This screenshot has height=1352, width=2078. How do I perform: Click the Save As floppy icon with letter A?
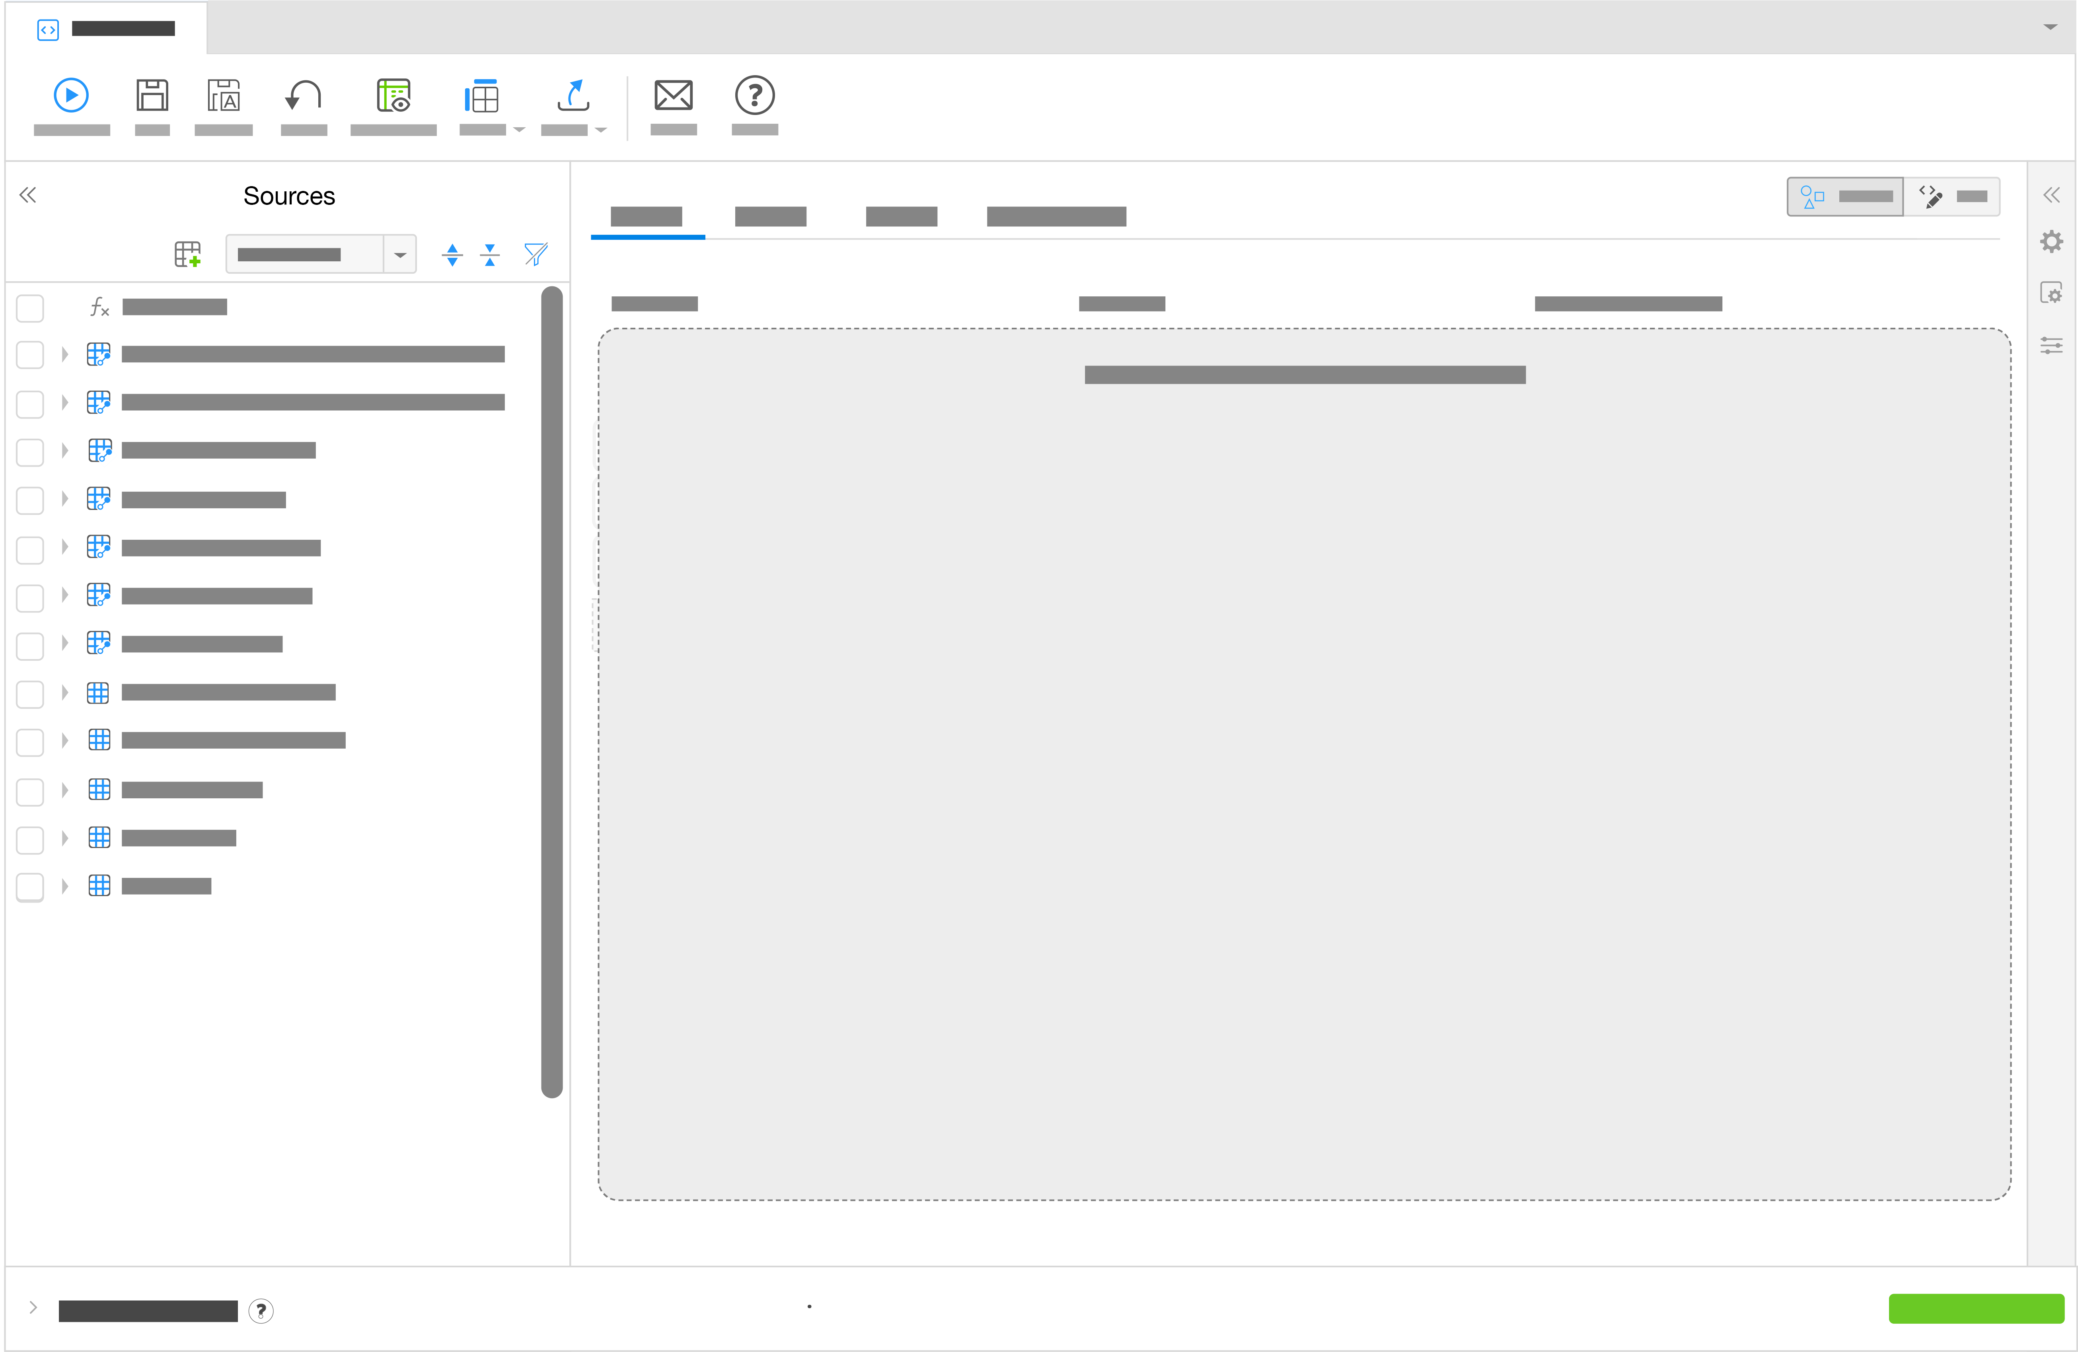click(224, 95)
